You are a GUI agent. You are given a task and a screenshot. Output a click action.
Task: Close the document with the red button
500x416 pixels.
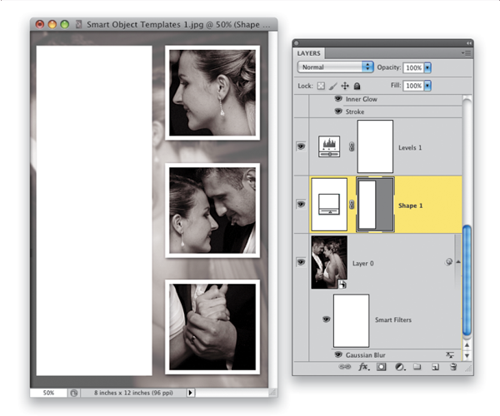[x=39, y=24]
